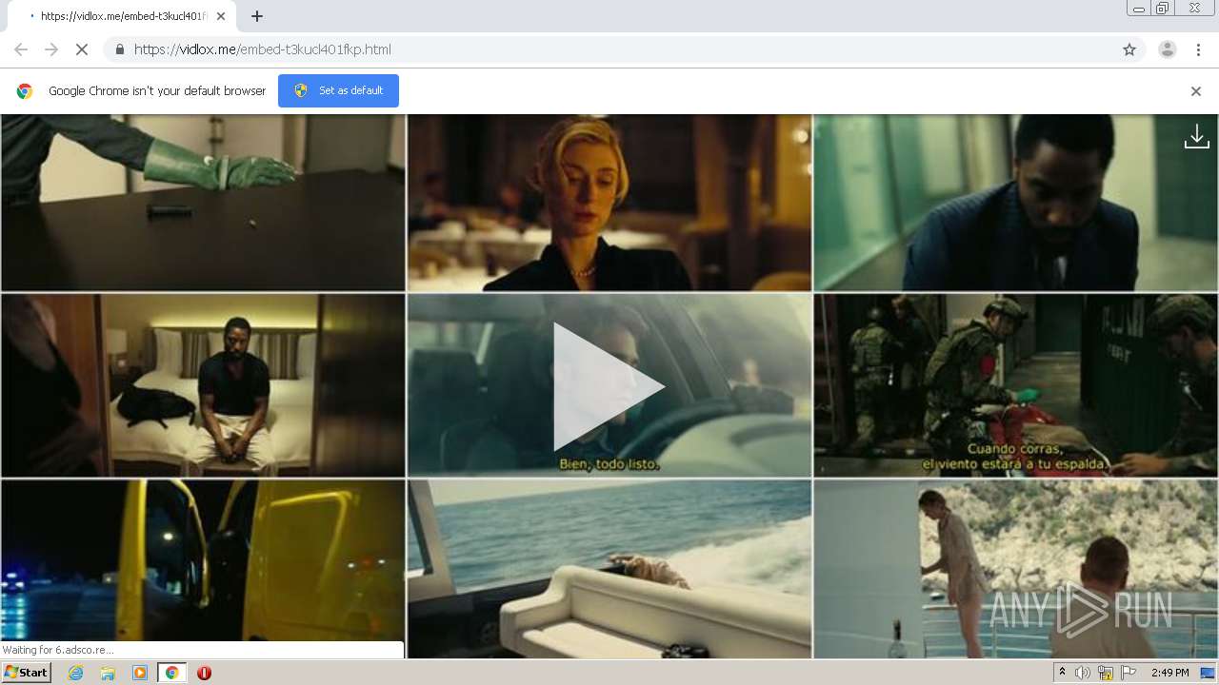Viewport: 1219px width, 685px height.
Task: Open the Action Center flag icon
Action: point(1129,673)
